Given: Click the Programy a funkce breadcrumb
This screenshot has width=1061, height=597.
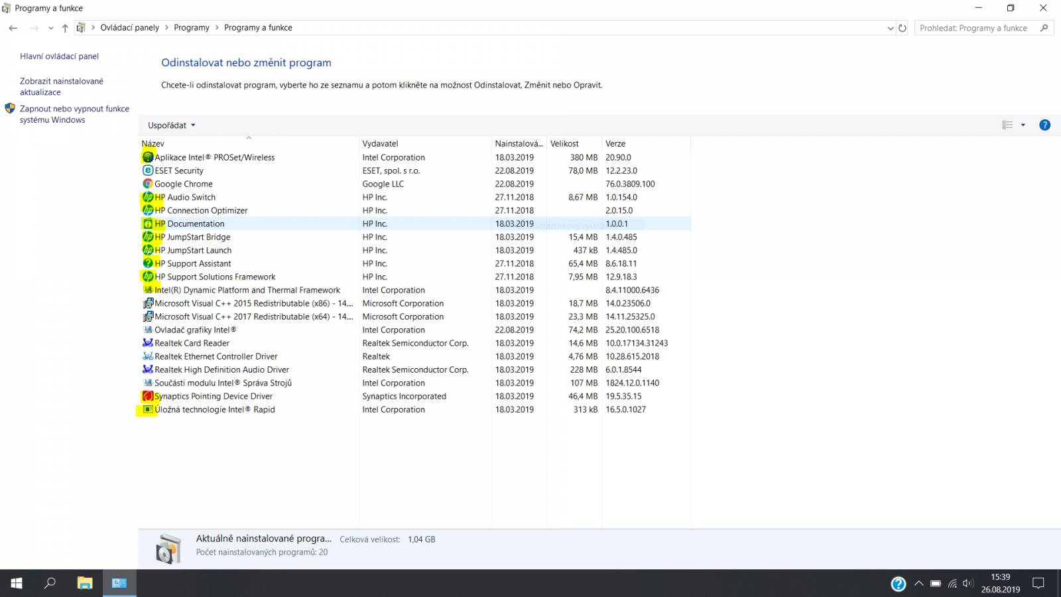Looking at the screenshot, I should coord(258,28).
